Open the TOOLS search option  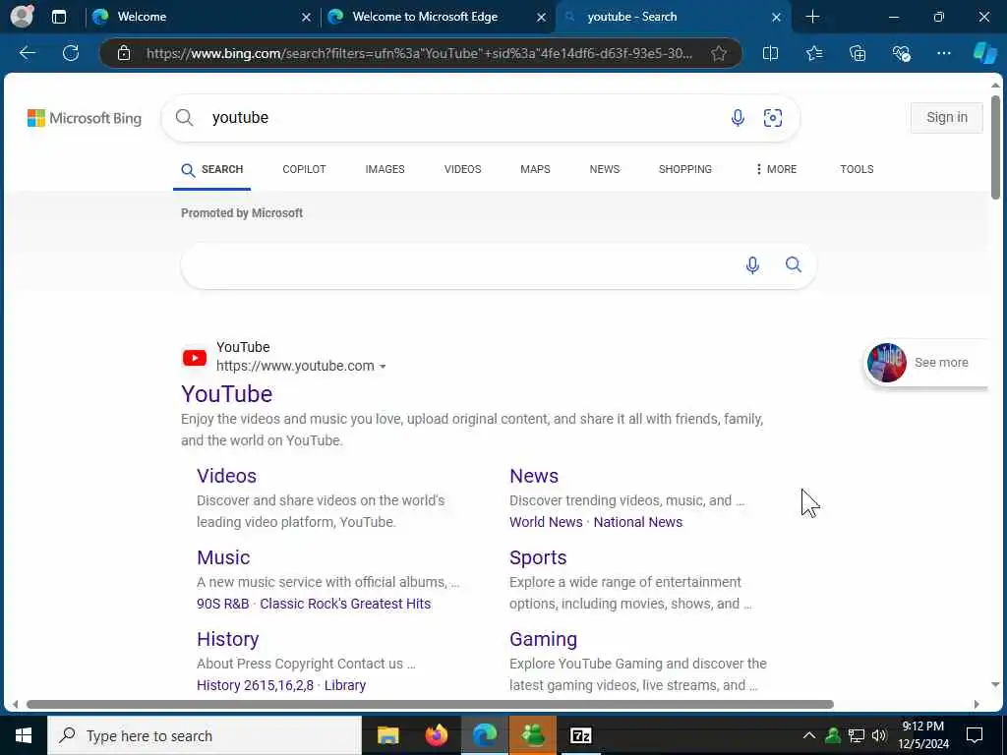[x=857, y=169]
